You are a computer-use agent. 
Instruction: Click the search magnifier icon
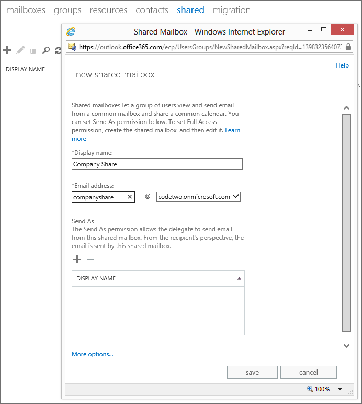click(46, 50)
